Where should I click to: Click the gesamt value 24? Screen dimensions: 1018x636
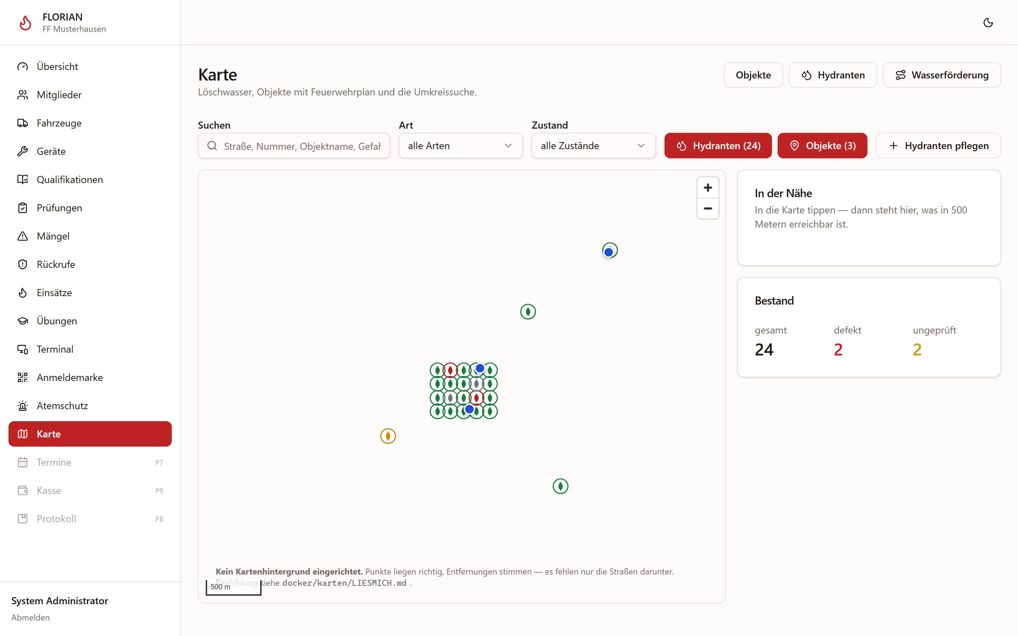coord(764,349)
